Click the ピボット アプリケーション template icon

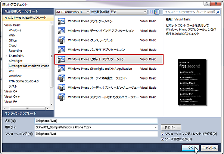[x=61, y=59]
